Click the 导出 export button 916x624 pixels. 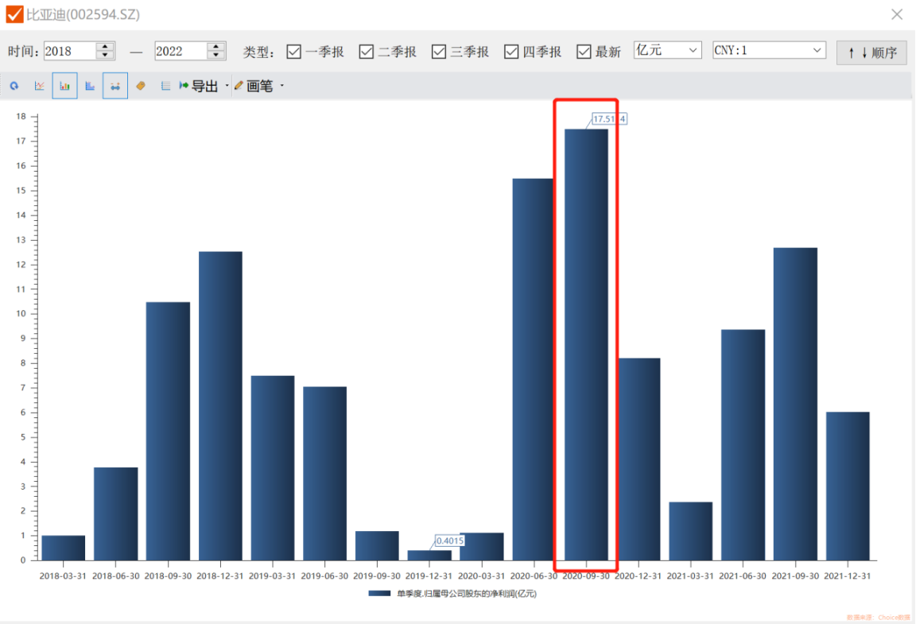[x=199, y=86]
